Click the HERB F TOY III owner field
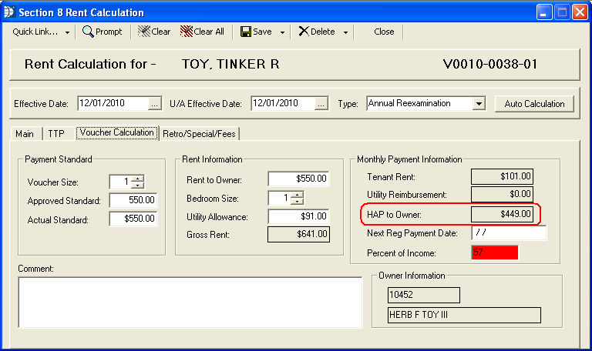 click(x=464, y=315)
